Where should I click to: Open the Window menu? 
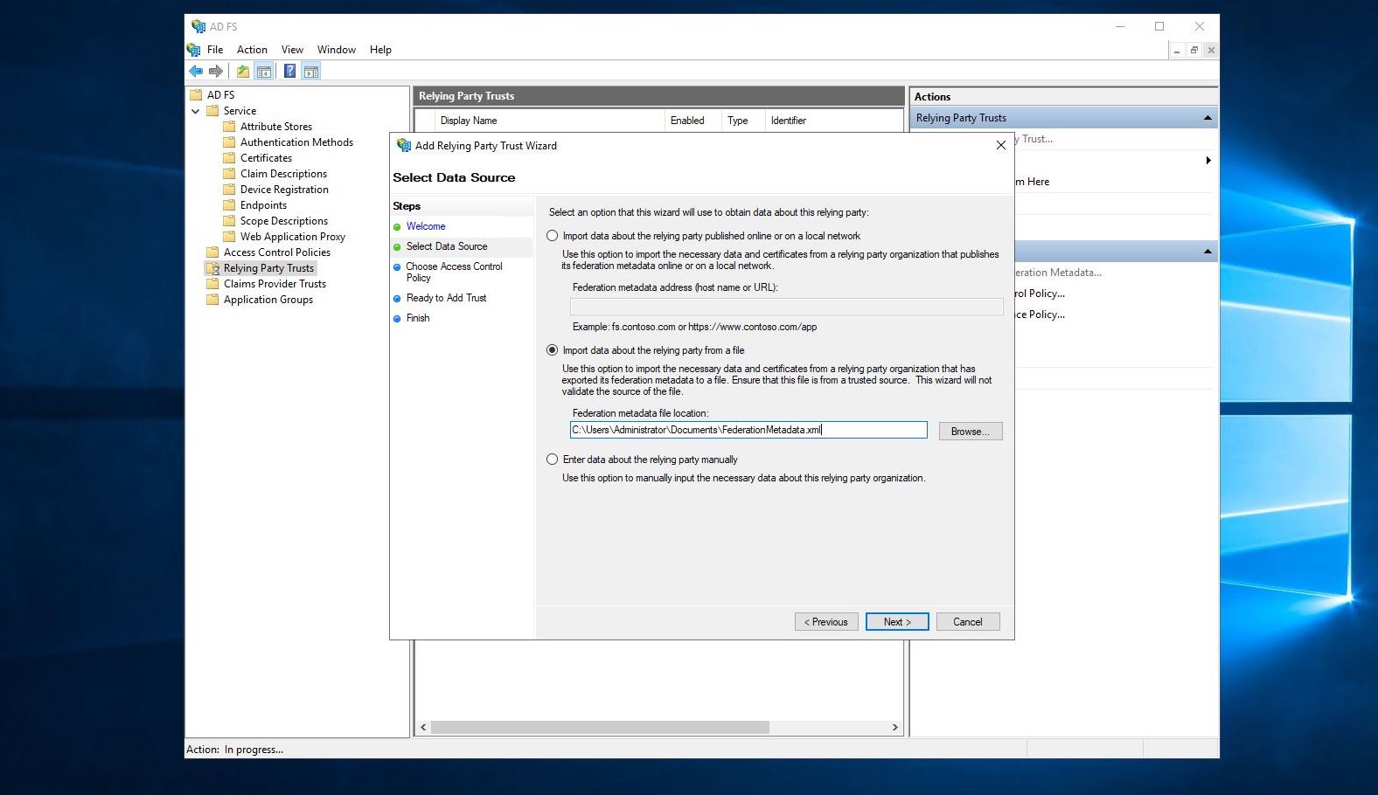(x=337, y=50)
